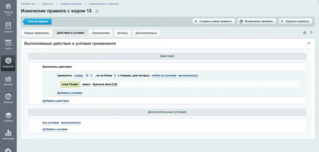Change выполнено(ы) selector in action row
Viewport: 319px width, 152px height.
pyautogui.click(x=188, y=76)
